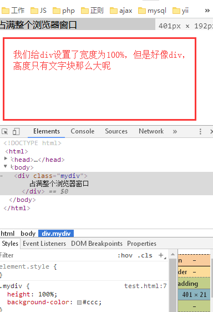Click the 401 × 21 content box in box model
The height and width of the screenshot is (312, 213).
(194, 295)
